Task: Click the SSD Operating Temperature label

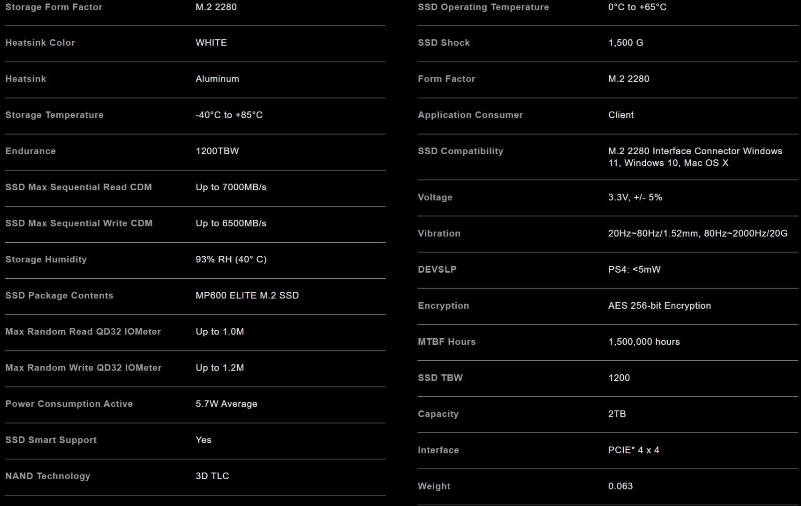Action: [x=483, y=7]
